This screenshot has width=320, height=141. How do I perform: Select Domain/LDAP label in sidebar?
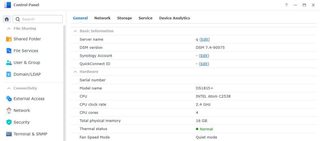coord(27,74)
